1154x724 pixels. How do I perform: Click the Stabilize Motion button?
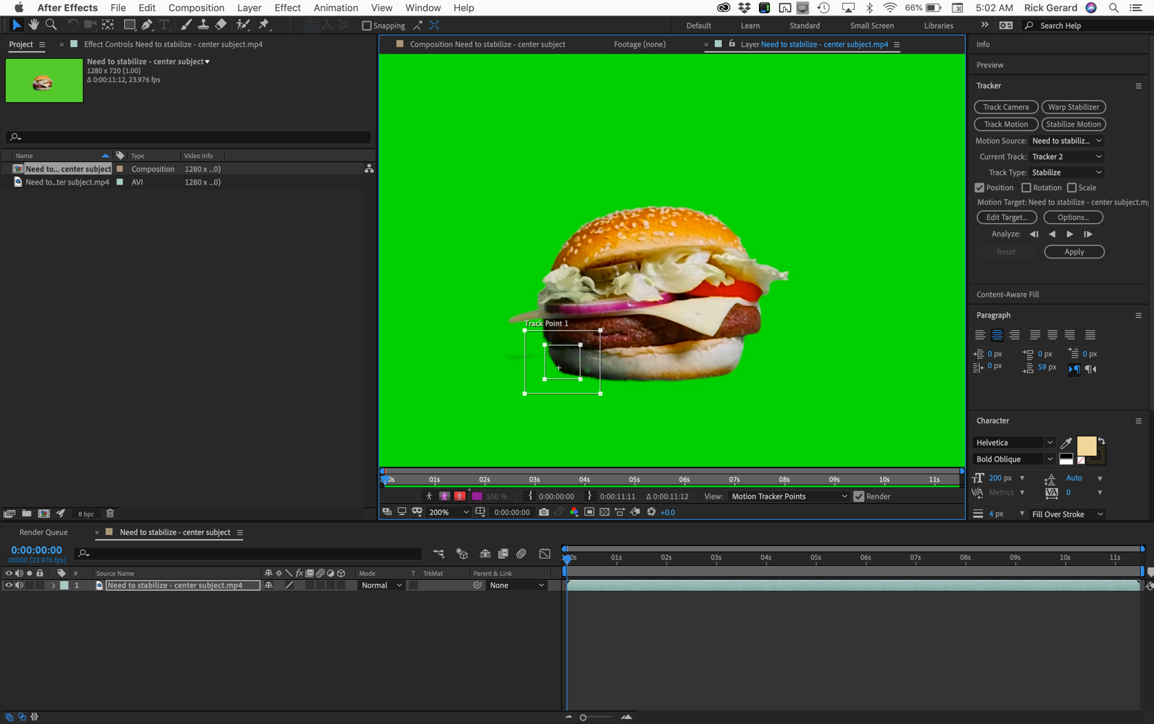click(1073, 124)
